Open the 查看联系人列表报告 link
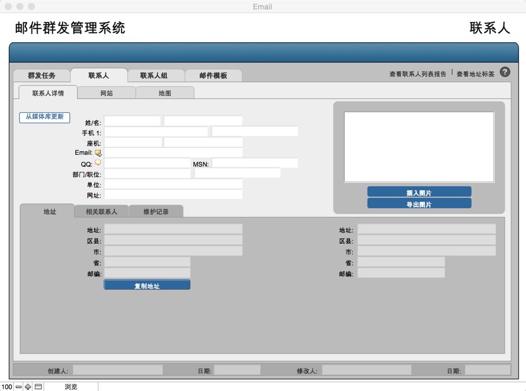The width and height of the screenshot is (526, 391). point(417,74)
